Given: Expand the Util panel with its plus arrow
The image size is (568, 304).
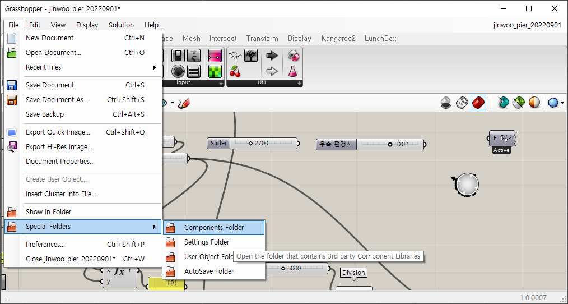Looking at the screenshot, I should [x=299, y=84].
